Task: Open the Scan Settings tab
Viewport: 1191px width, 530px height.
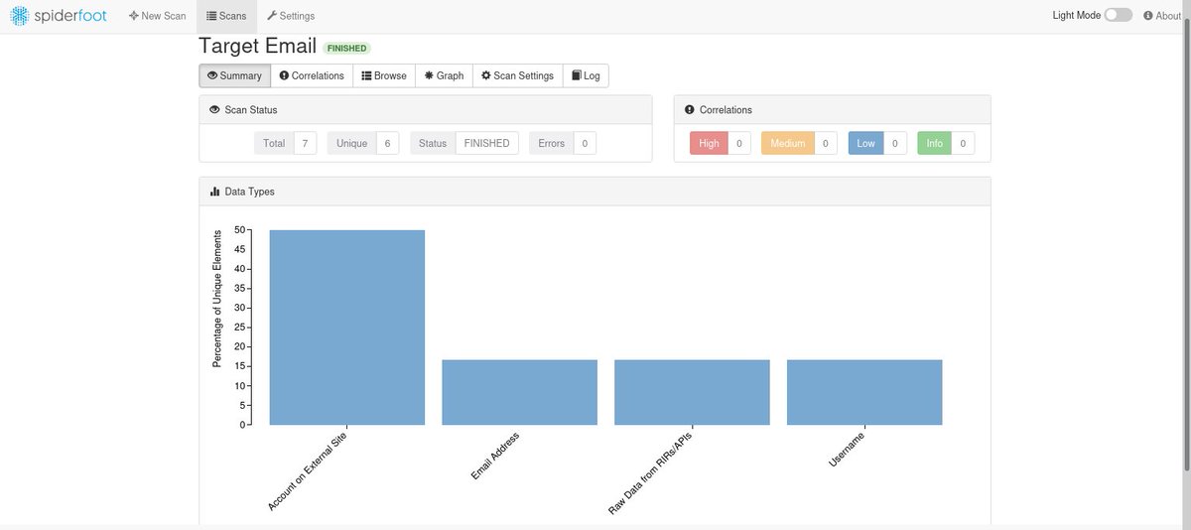Action: (518, 75)
